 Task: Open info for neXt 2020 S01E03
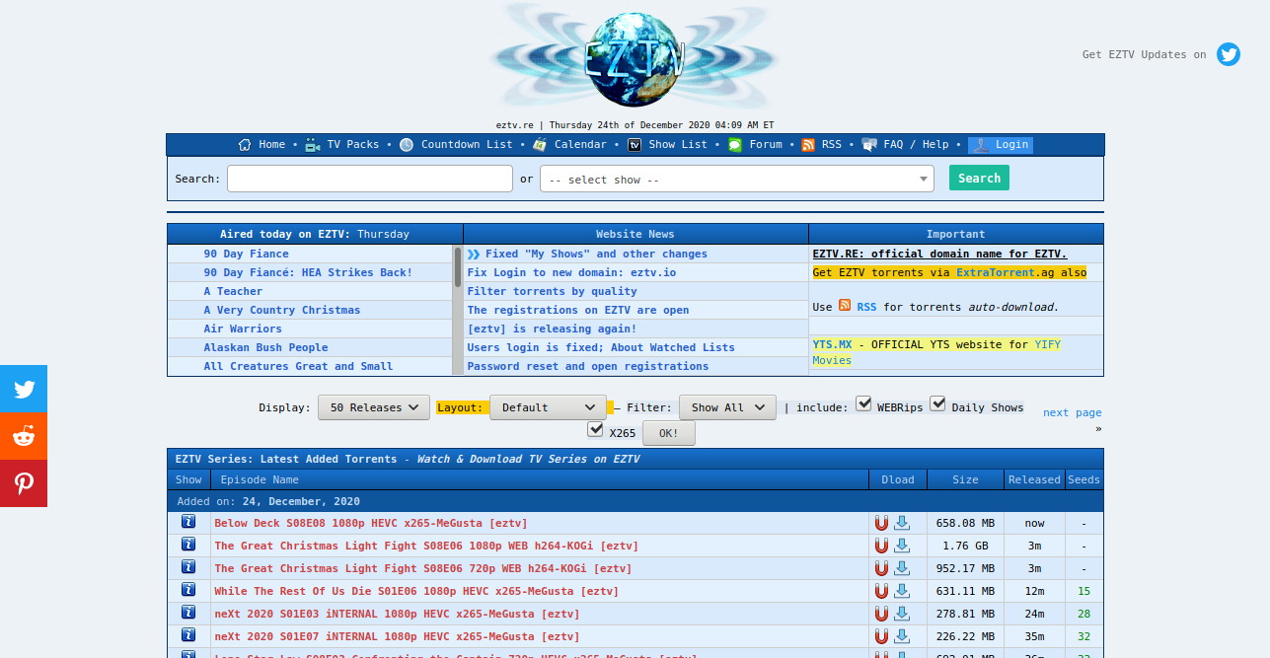tap(188, 613)
